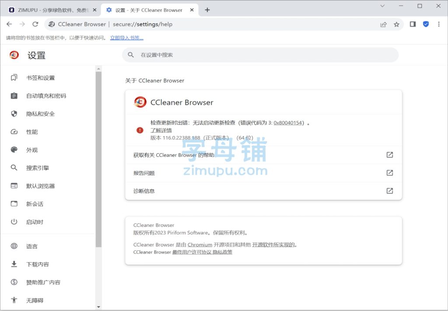Open the tab search dropdown chevron
Image resolution: width=448 pixels, height=311 pixels.
click(x=382, y=6)
